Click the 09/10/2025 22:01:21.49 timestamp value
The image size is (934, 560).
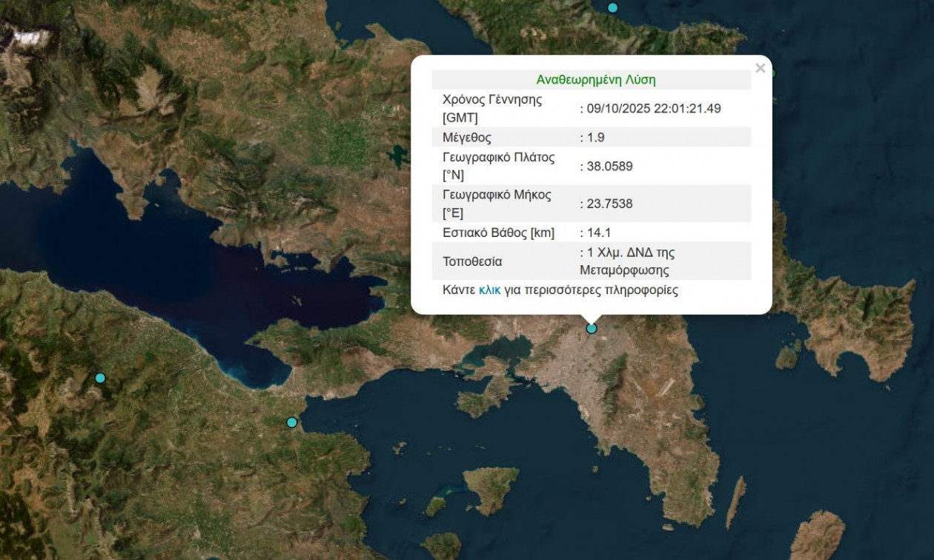pyautogui.click(x=652, y=109)
